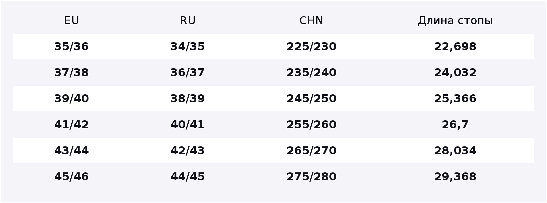Click RU size 38/39 cell
Viewport: 547px width, 203px height.
187,99
